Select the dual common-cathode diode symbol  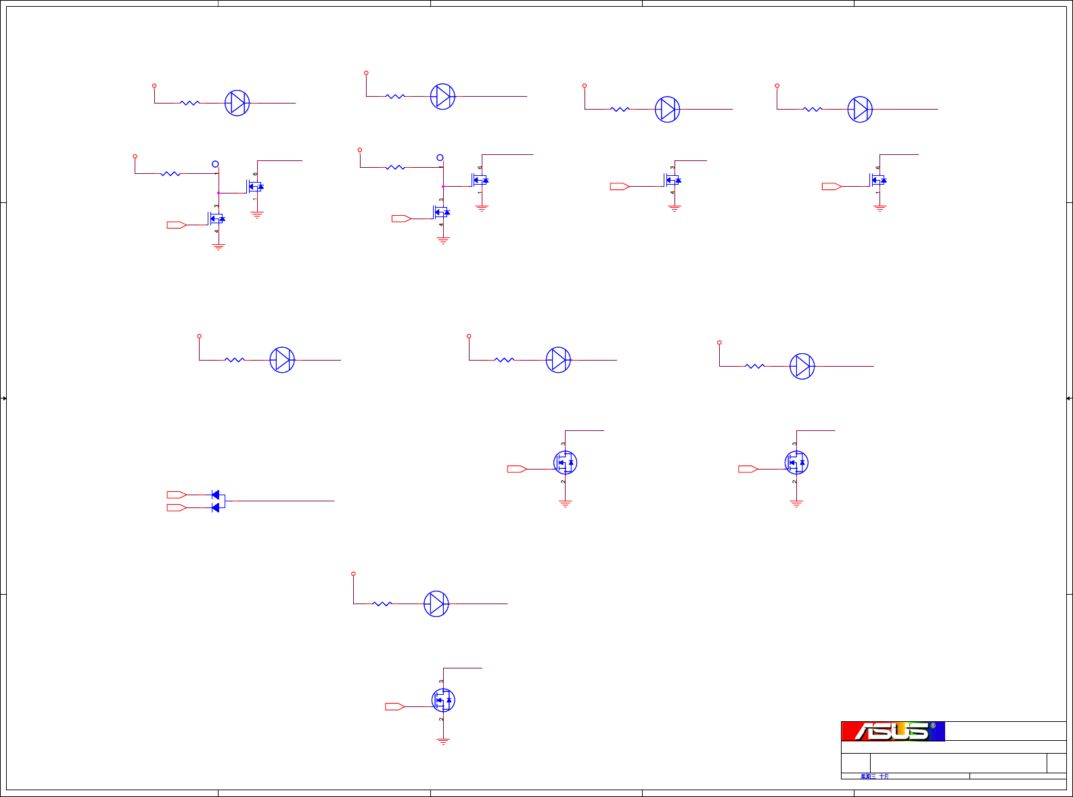[x=218, y=501]
